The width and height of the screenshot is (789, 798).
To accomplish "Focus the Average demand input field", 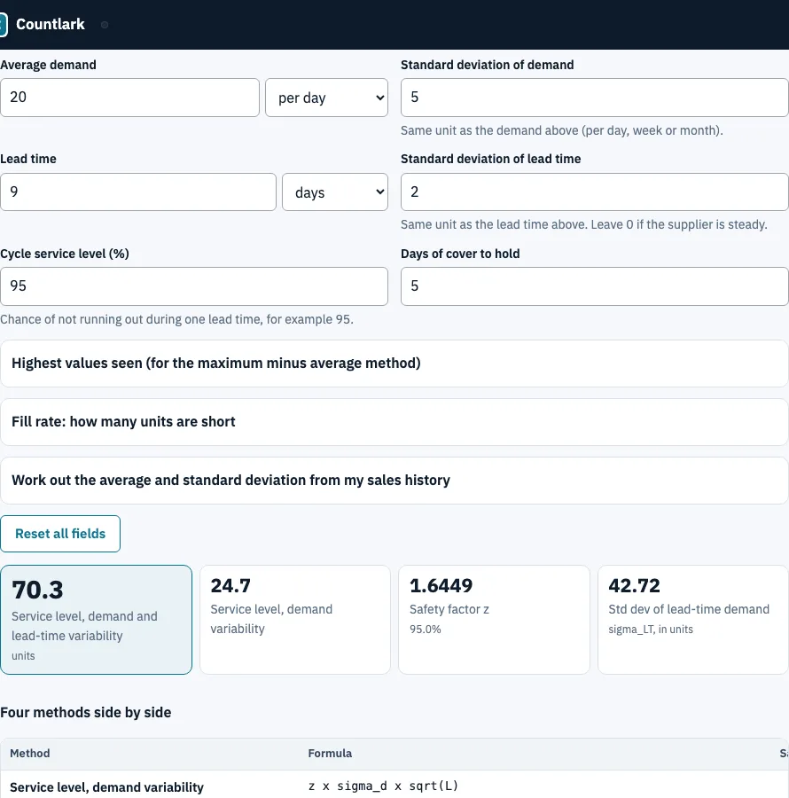I will (x=129, y=98).
